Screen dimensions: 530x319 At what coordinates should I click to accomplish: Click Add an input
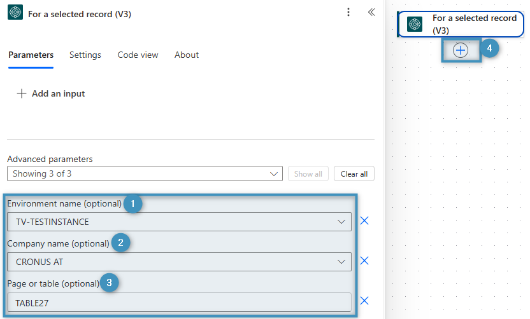pyautogui.click(x=51, y=93)
